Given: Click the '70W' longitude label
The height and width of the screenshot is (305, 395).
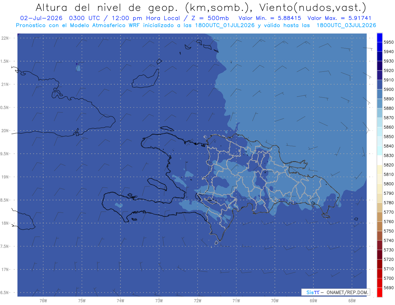Looking at the screenshot, I should coord(275,301).
